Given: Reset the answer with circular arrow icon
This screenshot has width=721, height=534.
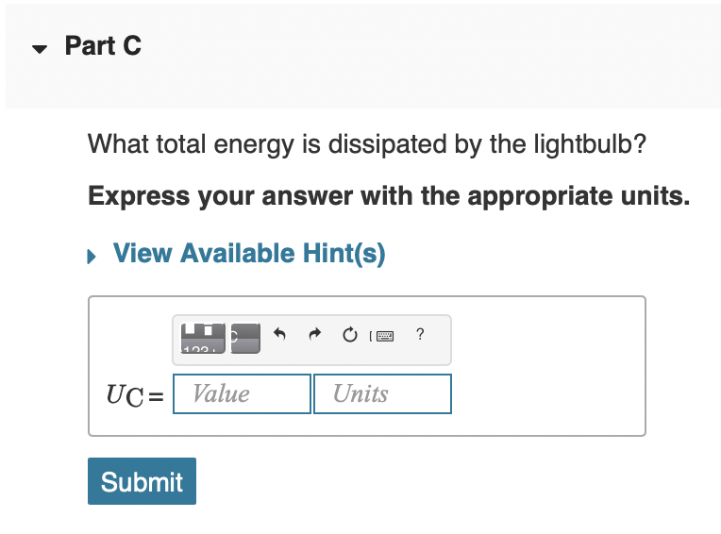Looking at the screenshot, I should pyautogui.click(x=349, y=335).
